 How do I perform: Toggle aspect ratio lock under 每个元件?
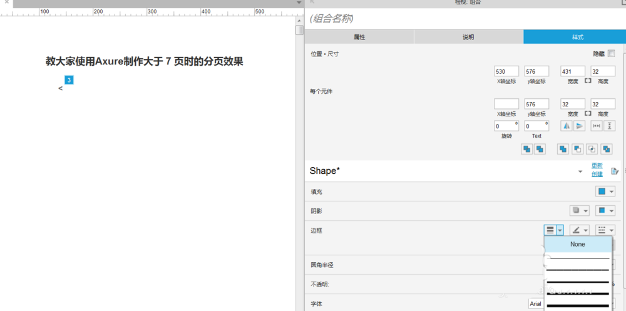588,113
